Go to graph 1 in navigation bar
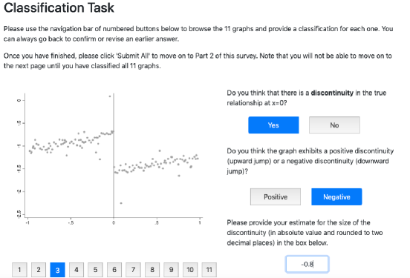The image size is (410, 278). (x=19, y=270)
